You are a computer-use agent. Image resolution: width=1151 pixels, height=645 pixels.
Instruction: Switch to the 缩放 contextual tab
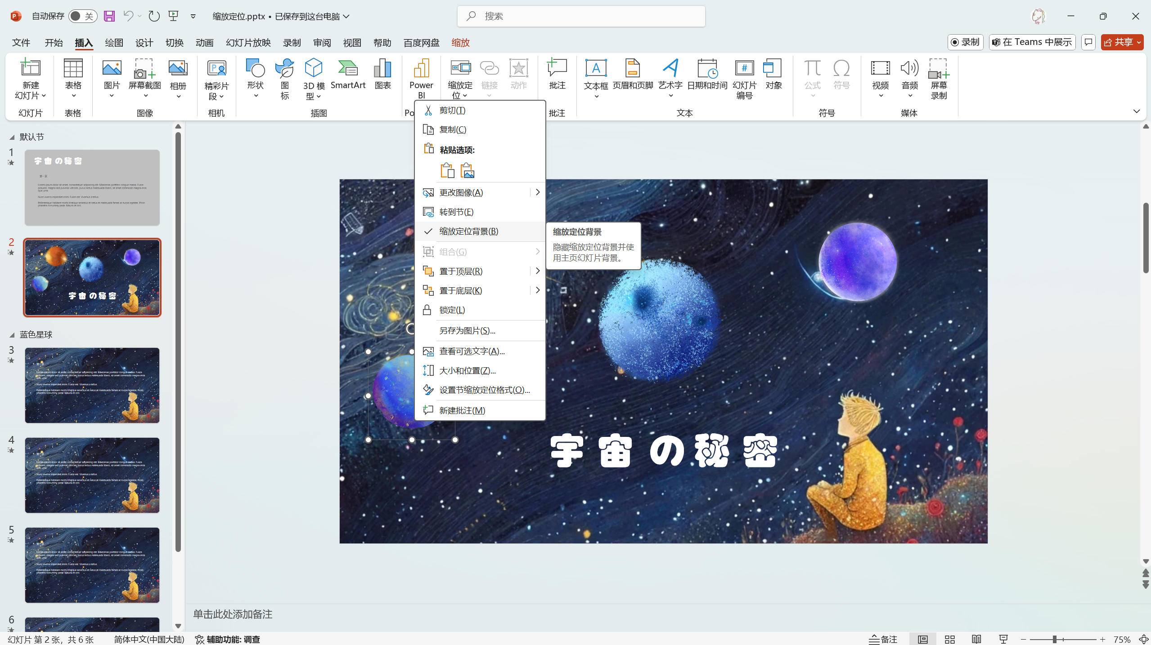point(460,43)
